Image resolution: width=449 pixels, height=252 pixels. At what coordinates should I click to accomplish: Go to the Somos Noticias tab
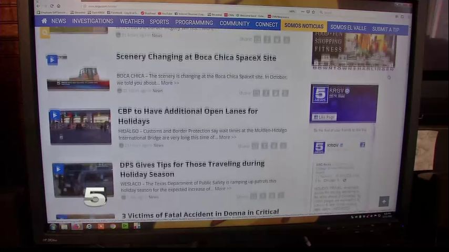coord(303,26)
